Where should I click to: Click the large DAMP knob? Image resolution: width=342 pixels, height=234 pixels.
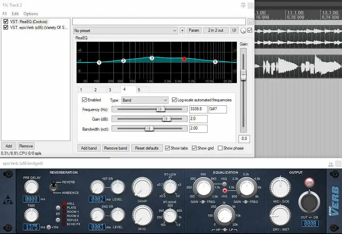142,188
